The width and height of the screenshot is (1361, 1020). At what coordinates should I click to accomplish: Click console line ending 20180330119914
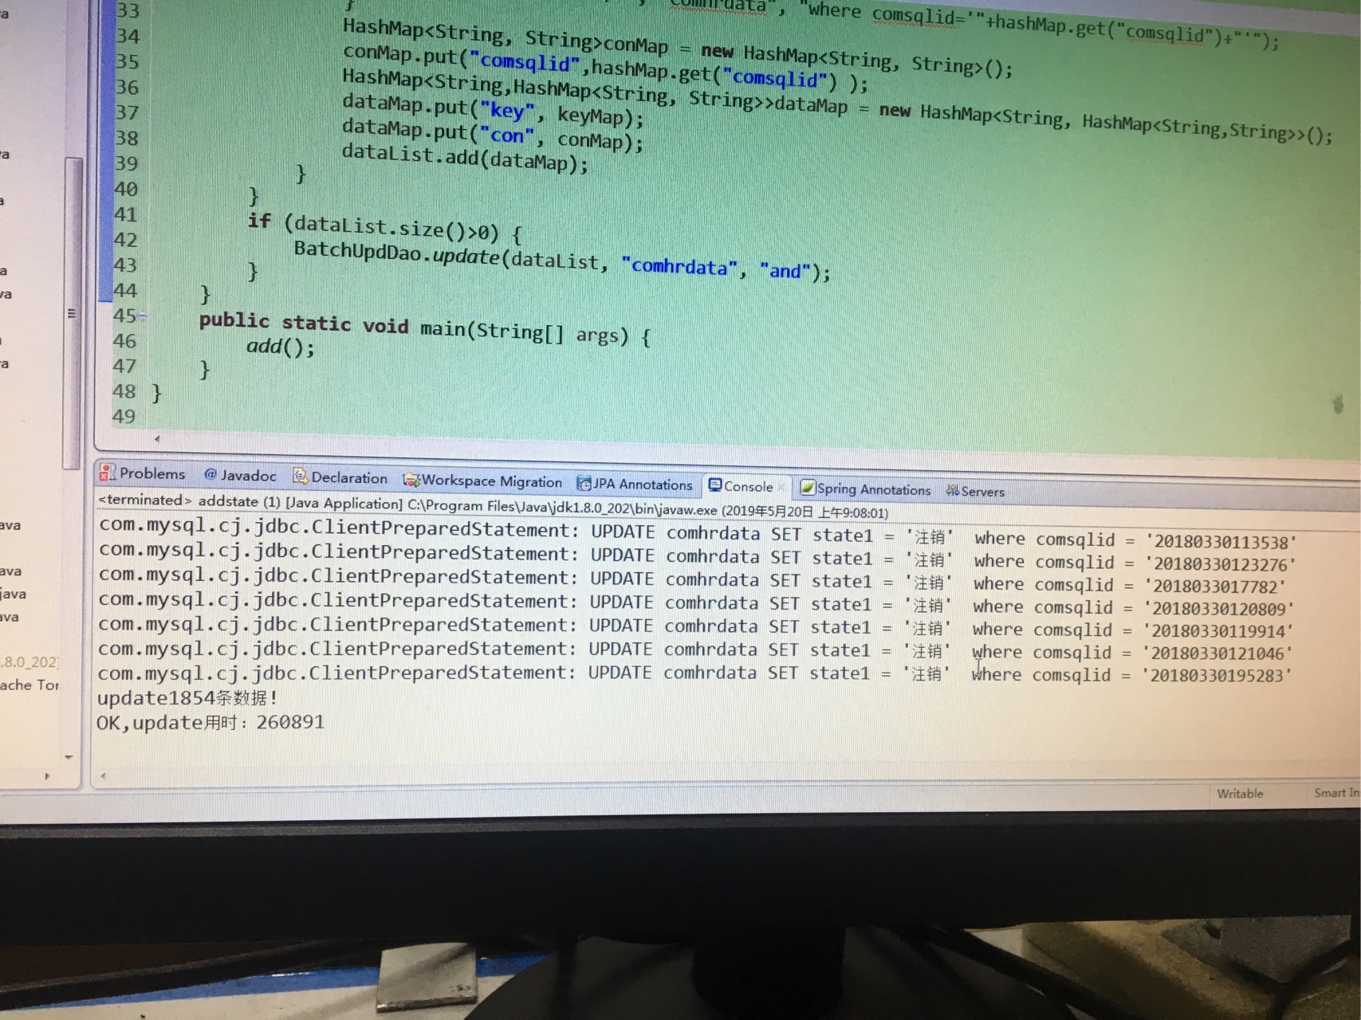tap(694, 626)
